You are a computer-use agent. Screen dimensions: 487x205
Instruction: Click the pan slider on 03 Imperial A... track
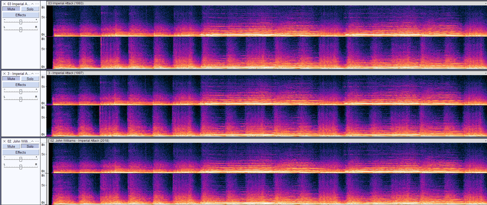(21, 30)
